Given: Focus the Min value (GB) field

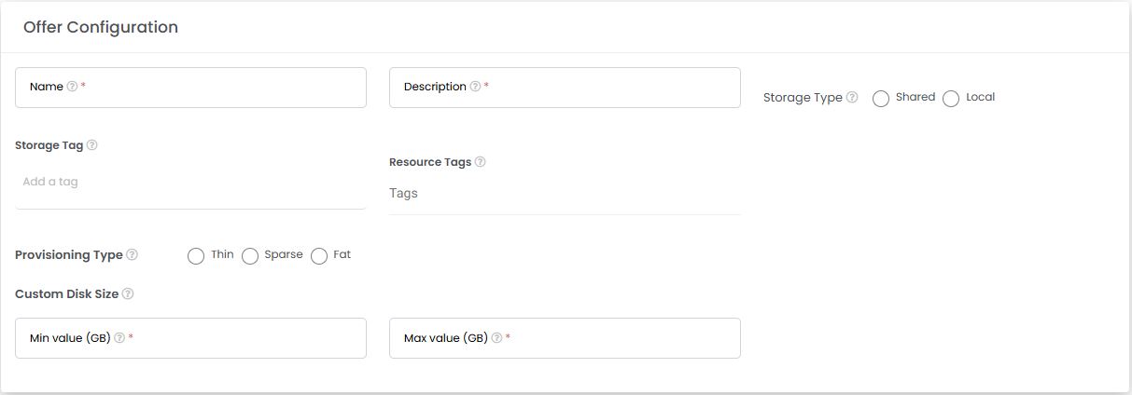Looking at the screenshot, I should pos(191,338).
